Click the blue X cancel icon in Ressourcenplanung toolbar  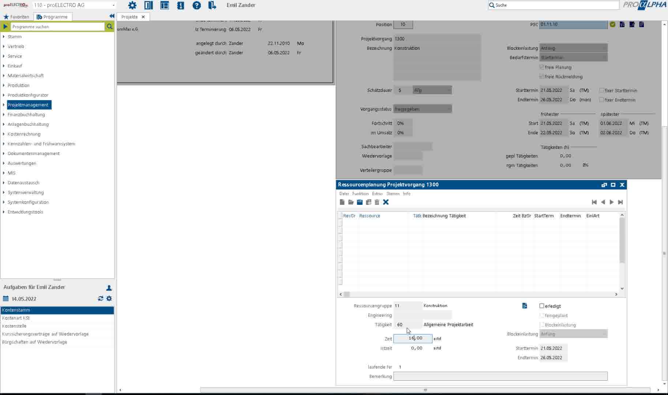pyautogui.click(x=386, y=202)
